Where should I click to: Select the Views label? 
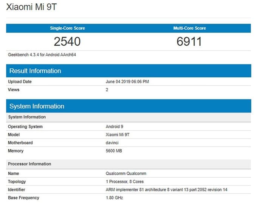tap(14, 90)
